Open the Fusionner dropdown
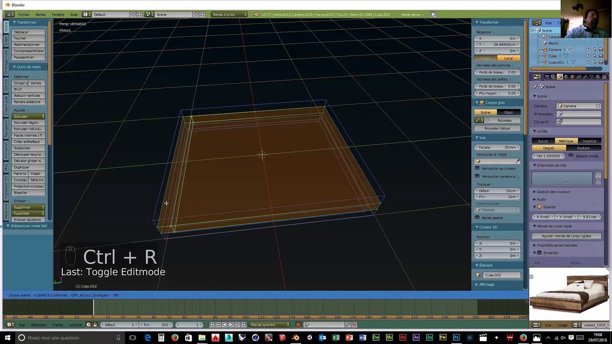 29,214
